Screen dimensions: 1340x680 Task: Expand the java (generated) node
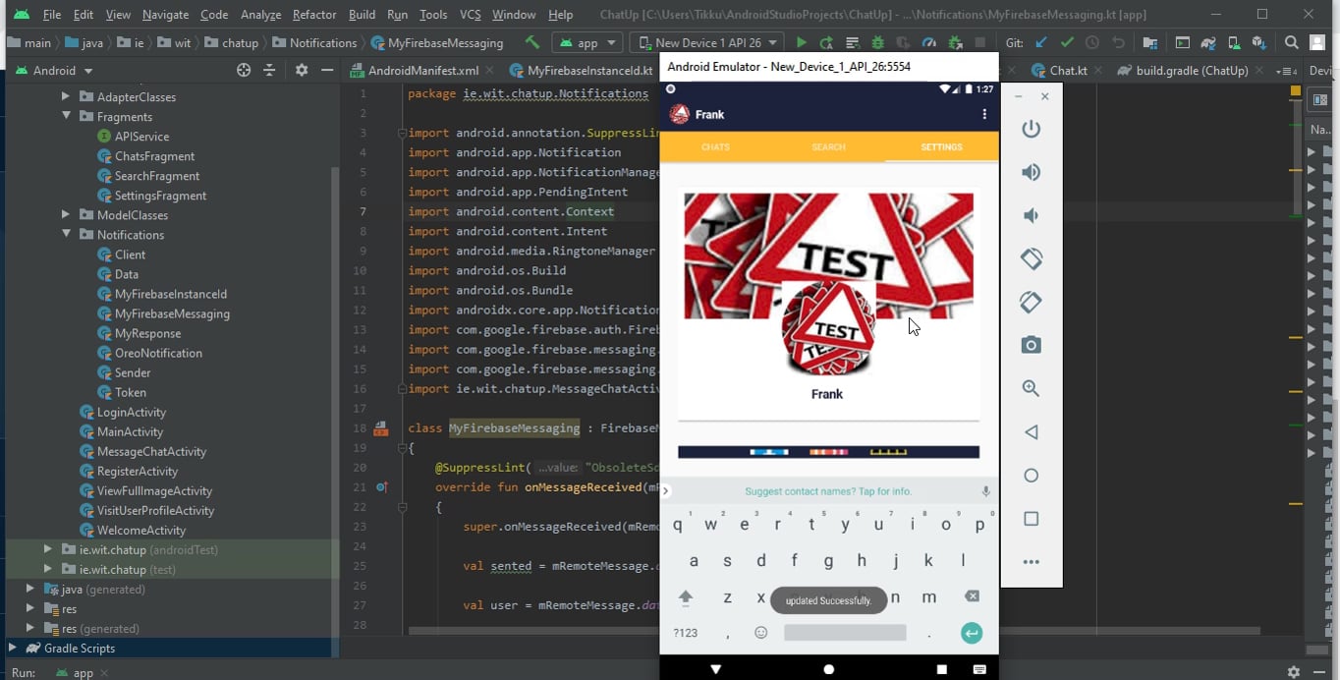click(x=29, y=589)
